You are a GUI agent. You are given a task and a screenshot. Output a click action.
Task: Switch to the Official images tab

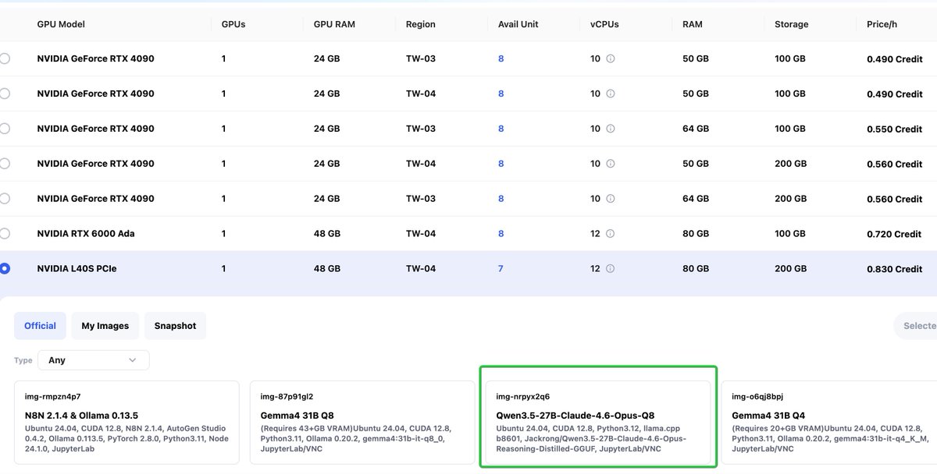coord(40,326)
